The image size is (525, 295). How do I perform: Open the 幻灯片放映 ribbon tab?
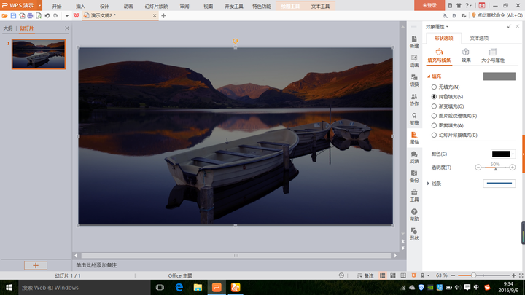click(x=156, y=6)
